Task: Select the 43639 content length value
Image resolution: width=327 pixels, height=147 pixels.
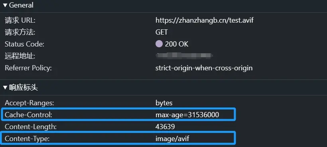Action: [165, 127]
